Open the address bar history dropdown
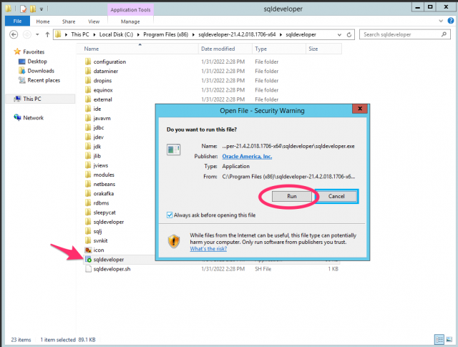 [339, 35]
